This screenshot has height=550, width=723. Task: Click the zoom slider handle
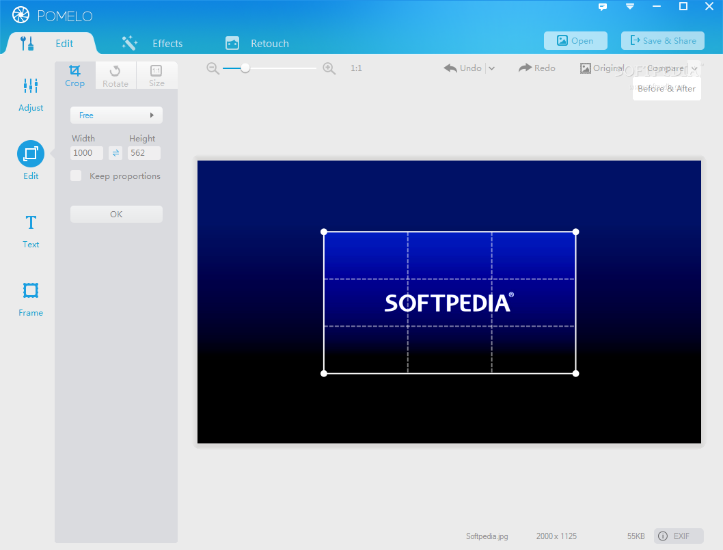245,68
